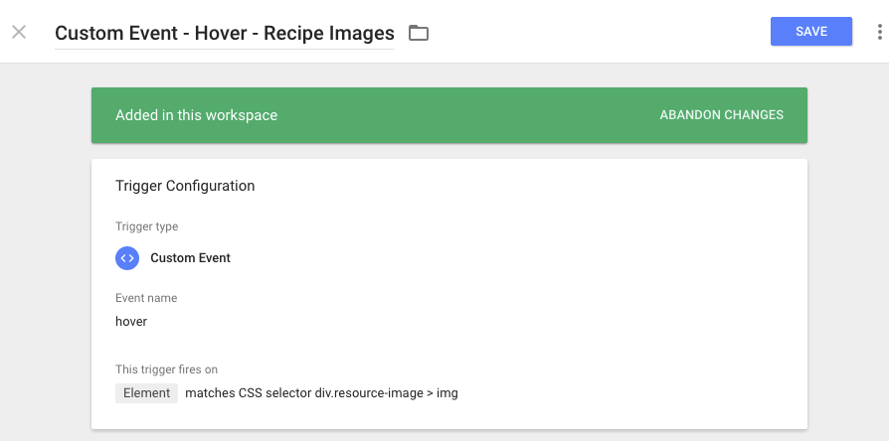
Task: Click the Trigger Configuration heading
Action: pyautogui.click(x=185, y=186)
